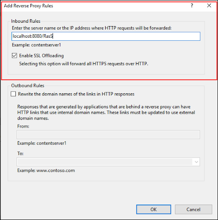Image resolution: width=218 pixels, height=220 pixels.
Task: Click the reverse proxy responses explanation paragraph
Action: point(106,113)
